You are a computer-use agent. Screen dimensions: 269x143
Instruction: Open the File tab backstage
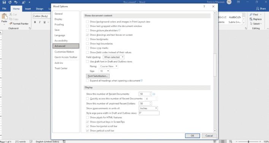coord(4,9)
